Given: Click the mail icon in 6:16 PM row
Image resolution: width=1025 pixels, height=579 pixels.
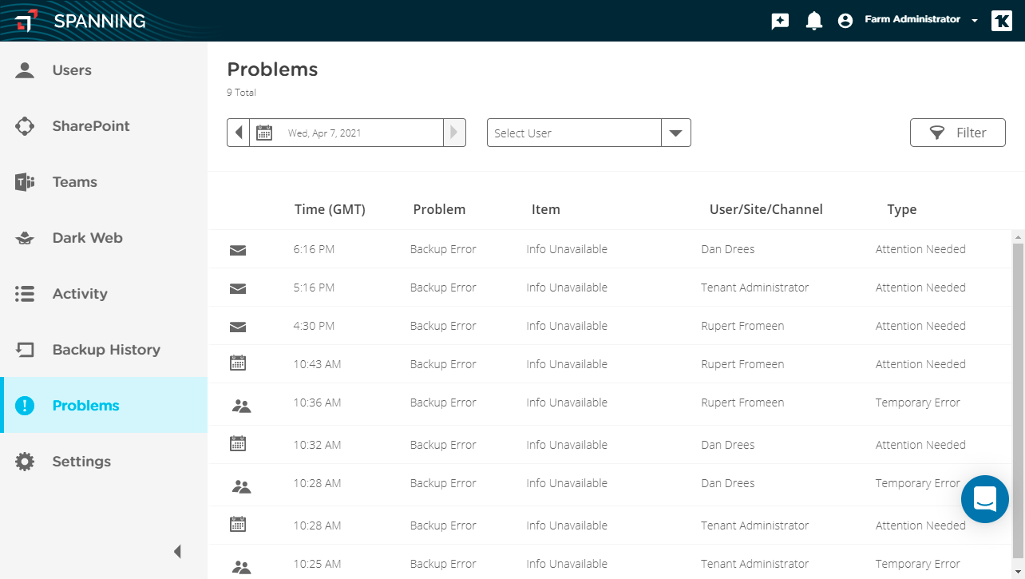Looking at the screenshot, I should (x=238, y=250).
